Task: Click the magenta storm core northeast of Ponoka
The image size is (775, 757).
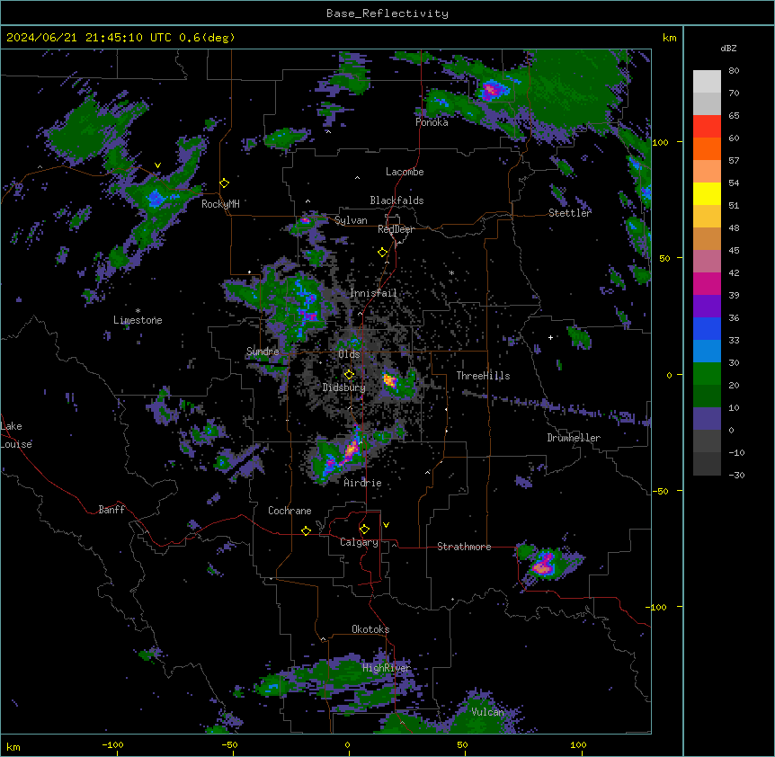Action: pos(490,91)
